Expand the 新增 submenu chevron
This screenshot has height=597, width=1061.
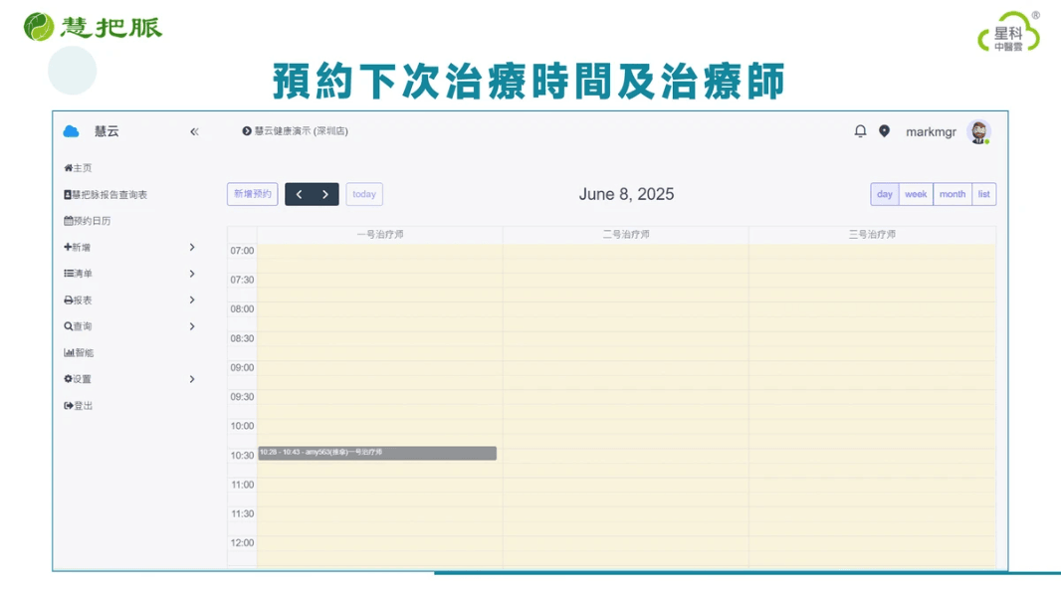192,248
